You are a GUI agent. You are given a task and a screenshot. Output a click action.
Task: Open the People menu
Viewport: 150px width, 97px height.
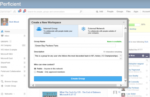tap(110, 11)
